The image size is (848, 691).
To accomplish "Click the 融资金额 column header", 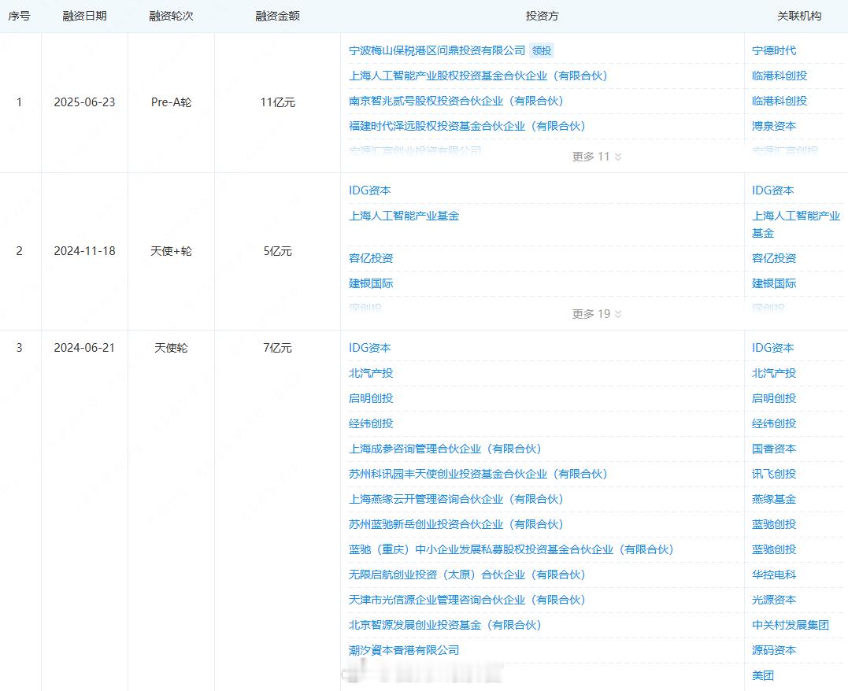I will (277, 17).
